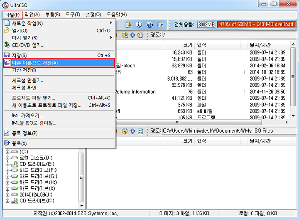The width and height of the screenshot is (299, 219).
Task: Open the 새로운 작업(N) submenu
Action: click(59, 23)
